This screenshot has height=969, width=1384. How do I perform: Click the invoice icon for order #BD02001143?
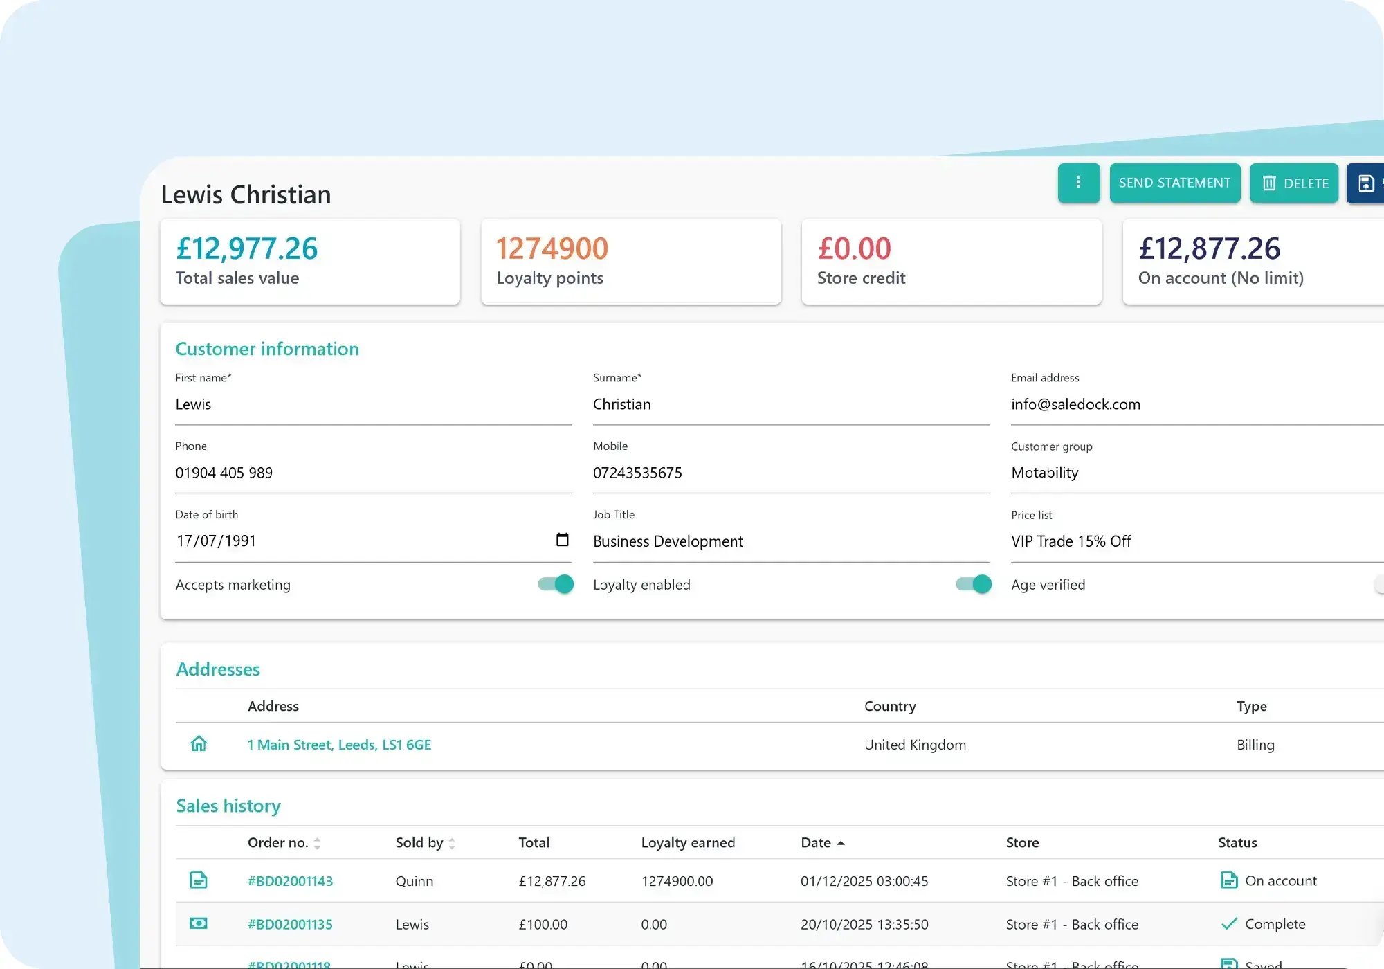tap(199, 880)
